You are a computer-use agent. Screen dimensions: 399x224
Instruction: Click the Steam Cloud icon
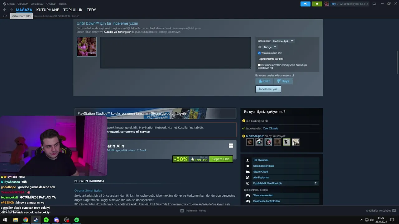pyautogui.click(x=248, y=172)
